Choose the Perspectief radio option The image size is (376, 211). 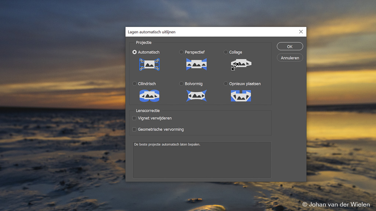pyautogui.click(x=181, y=52)
